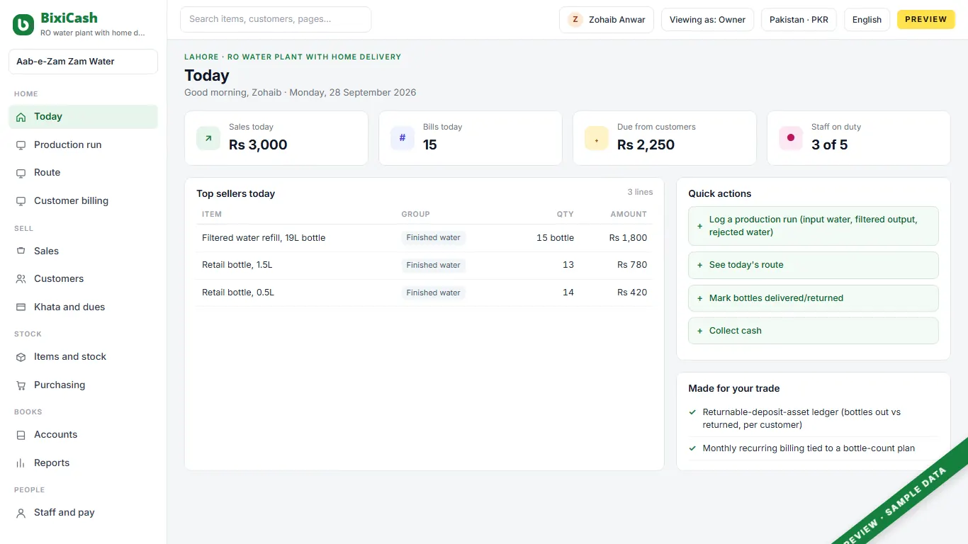The width and height of the screenshot is (968, 544).
Task: Click the cart icon beside Purchasing
Action: 21,385
